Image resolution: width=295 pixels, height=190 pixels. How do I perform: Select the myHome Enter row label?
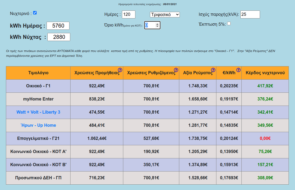(x=38, y=99)
